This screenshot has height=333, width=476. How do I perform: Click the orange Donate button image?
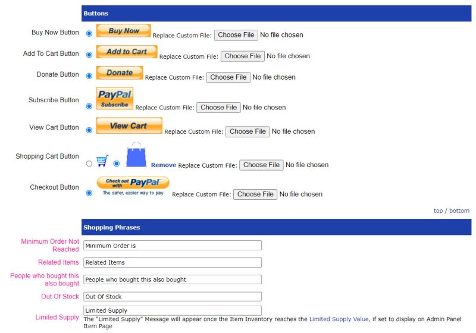click(x=120, y=73)
